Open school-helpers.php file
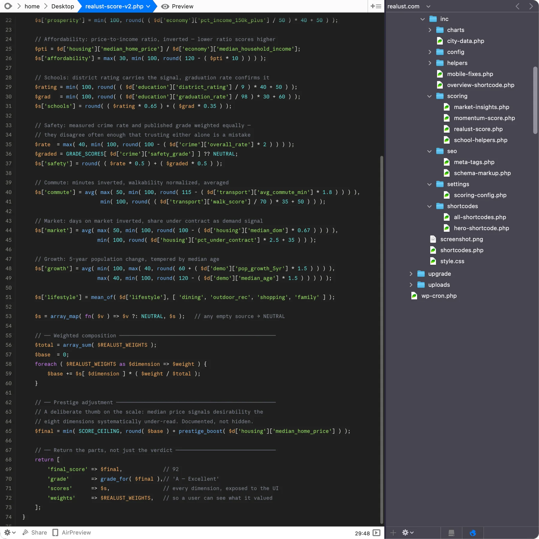Image resolution: width=539 pixels, height=539 pixels. click(480, 140)
